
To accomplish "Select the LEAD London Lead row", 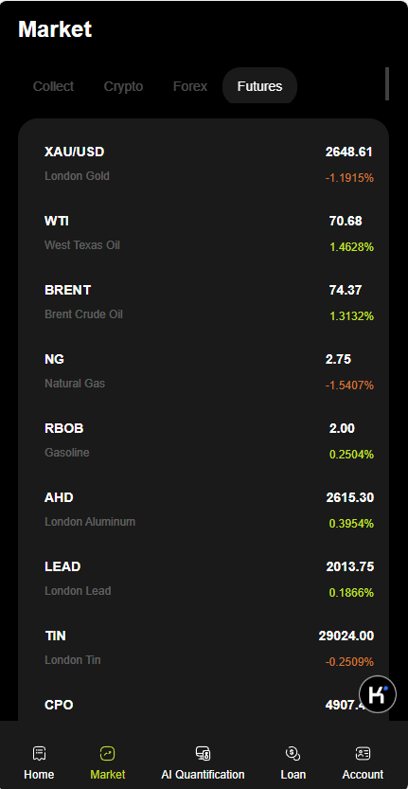I will pos(204,579).
